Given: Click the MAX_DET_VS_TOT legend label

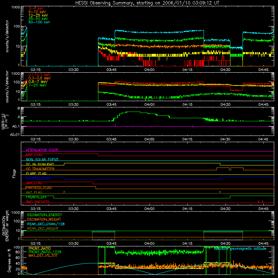Looking at the screenshot, I should tap(43, 255).
